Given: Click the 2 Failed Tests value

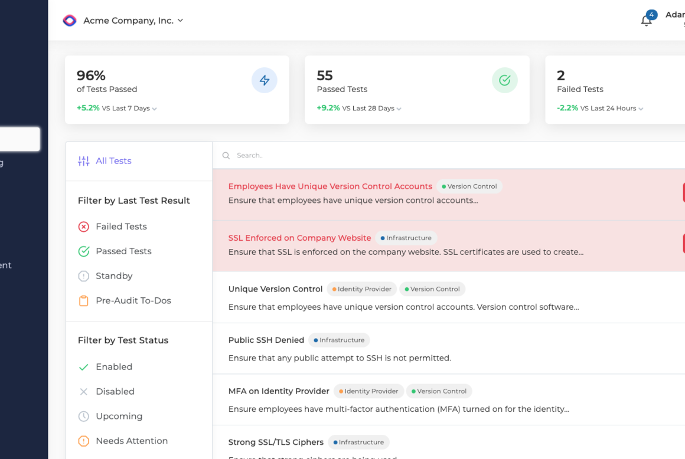Looking at the screenshot, I should (x=561, y=76).
